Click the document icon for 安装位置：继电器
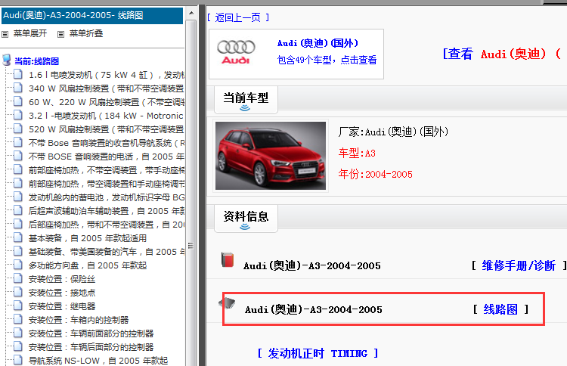The width and height of the screenshot is (567, 366). [x=17, y=306]
